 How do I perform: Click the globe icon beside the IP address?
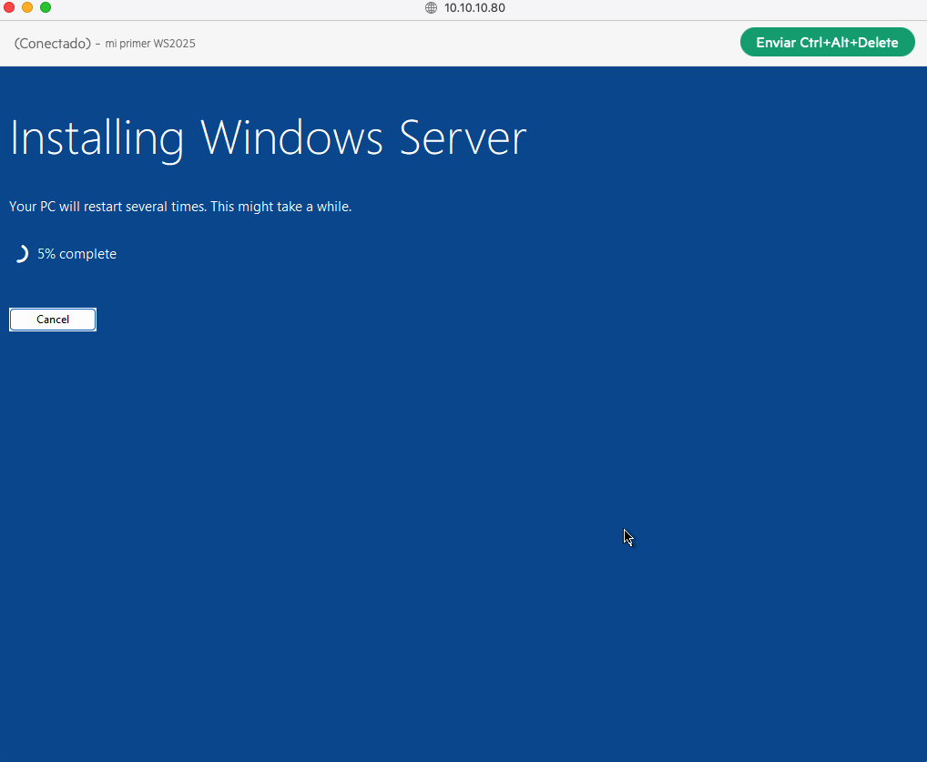(x=431, y=8)
